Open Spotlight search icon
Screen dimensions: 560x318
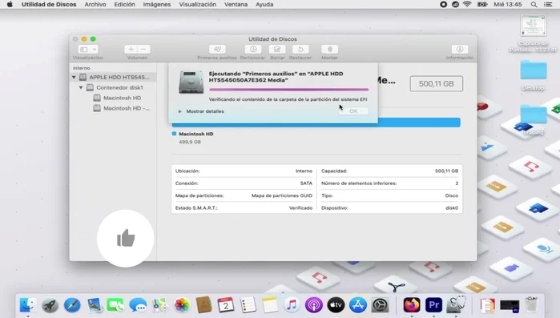point(534,4)
